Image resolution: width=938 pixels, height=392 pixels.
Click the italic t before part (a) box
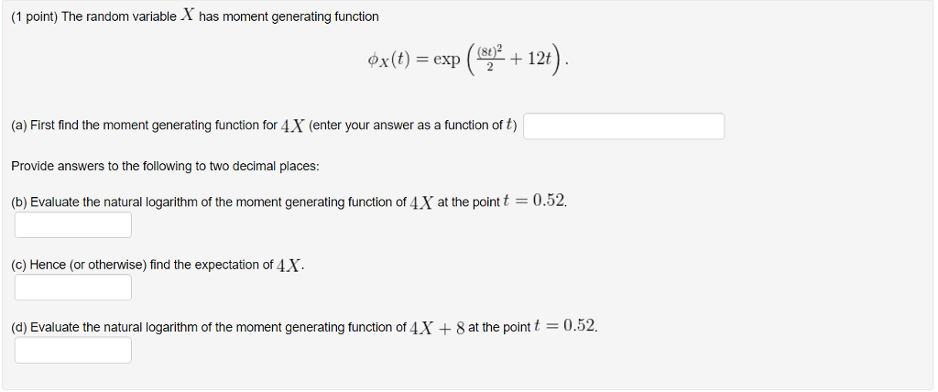tap(509, 125)
